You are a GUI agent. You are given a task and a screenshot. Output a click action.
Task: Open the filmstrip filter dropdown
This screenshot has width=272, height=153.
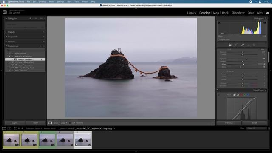coord(256,128)
